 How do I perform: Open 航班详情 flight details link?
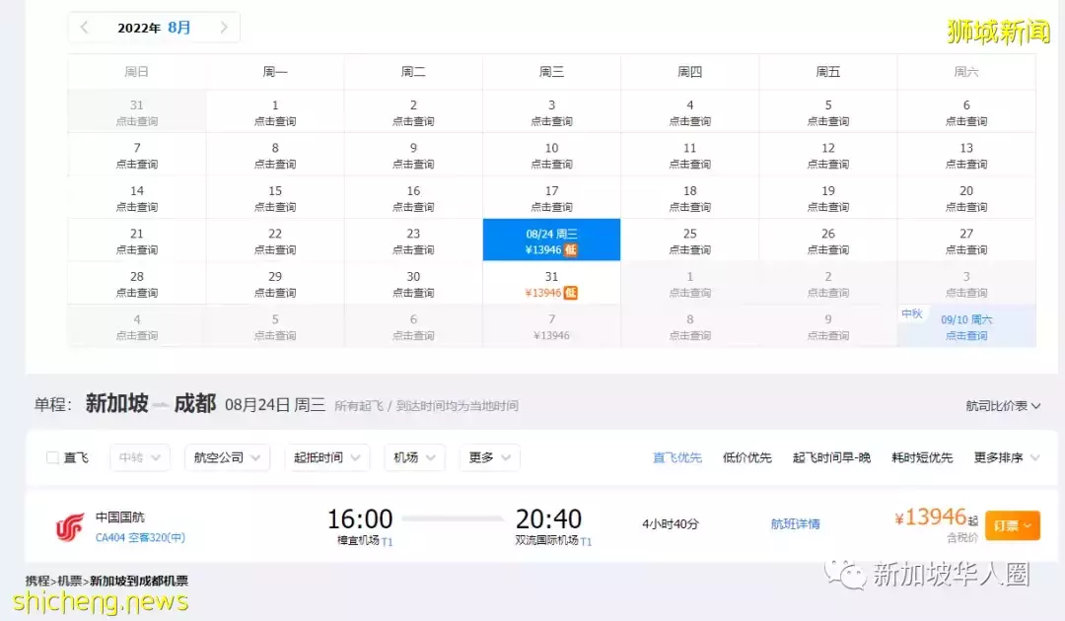pyautogui.click(x=795, y=524)
